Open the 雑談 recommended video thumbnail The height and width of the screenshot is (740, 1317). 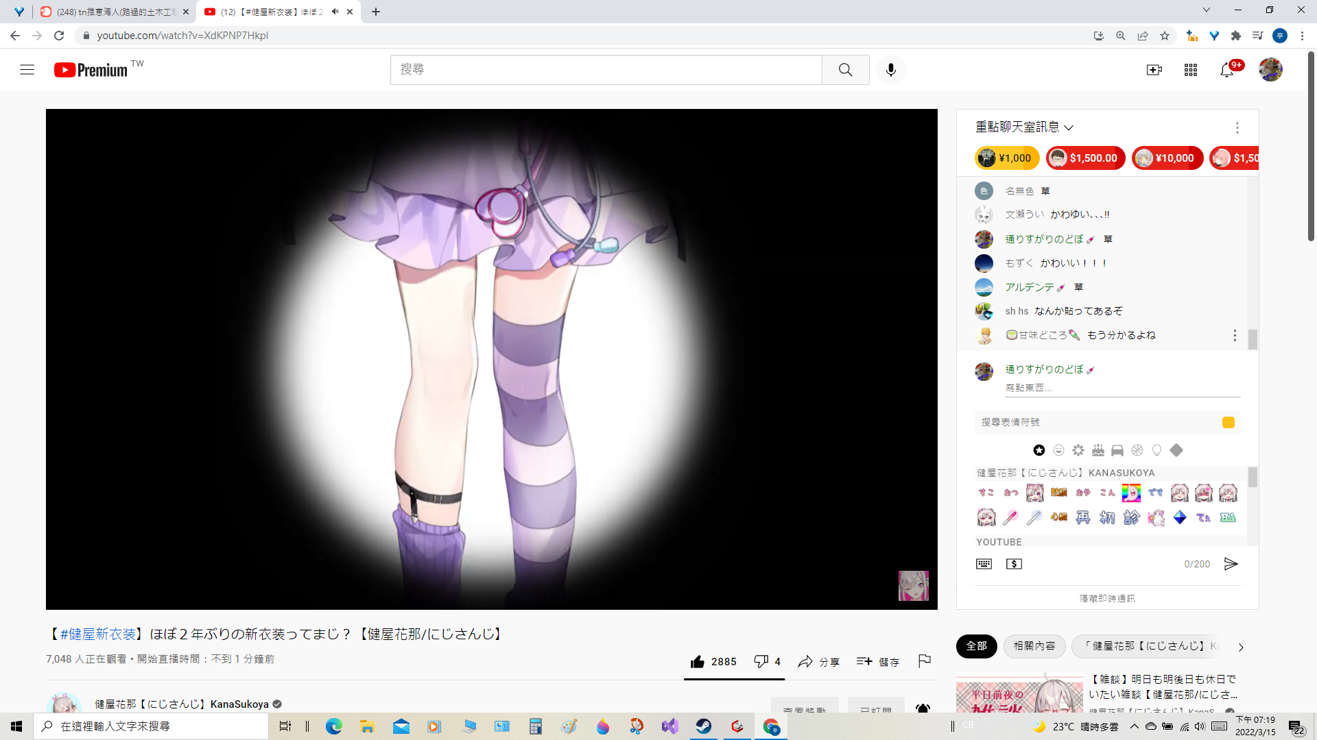(x=1020, y=693)
